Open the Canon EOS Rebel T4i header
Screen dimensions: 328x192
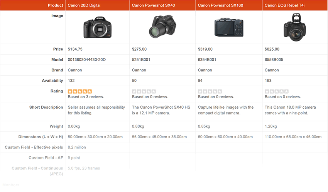point(284,5)
